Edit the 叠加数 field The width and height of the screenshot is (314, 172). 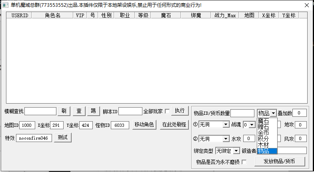click(300, 113)
